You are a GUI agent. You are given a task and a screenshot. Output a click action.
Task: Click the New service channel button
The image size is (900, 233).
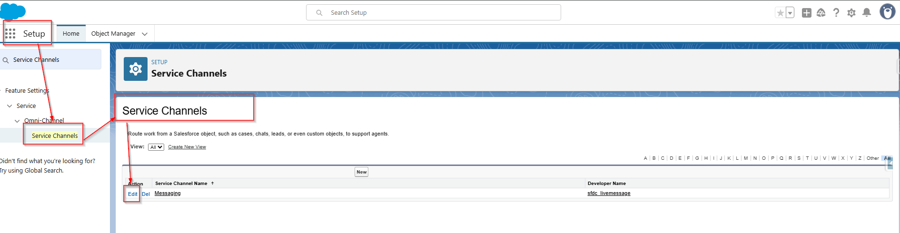click(362, 172)
